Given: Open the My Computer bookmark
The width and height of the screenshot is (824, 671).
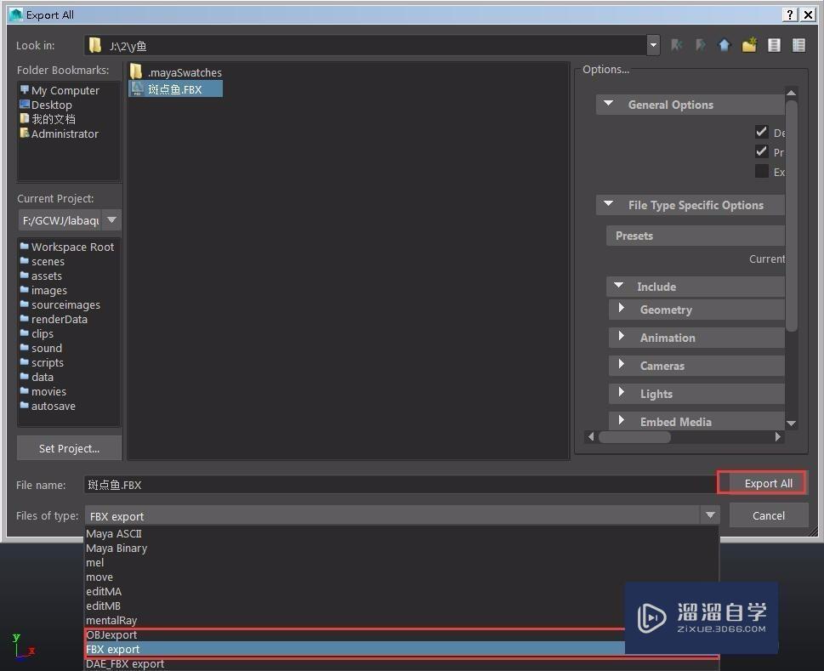Looking at the screenshot, I should coord(65,90).
